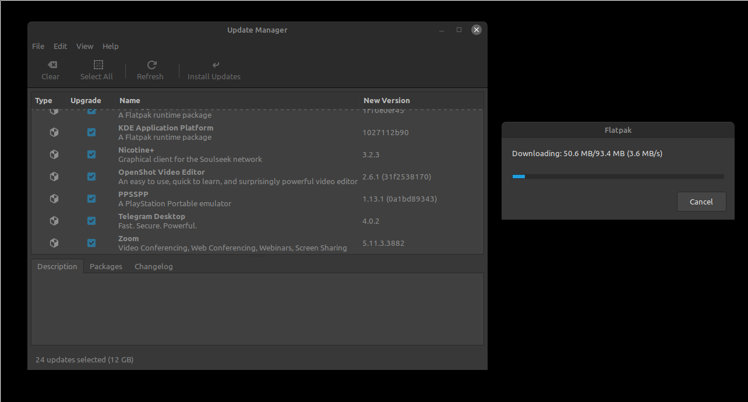748x402 pixels.
Task: Open the Edit menu
Action: pos(60,46)
